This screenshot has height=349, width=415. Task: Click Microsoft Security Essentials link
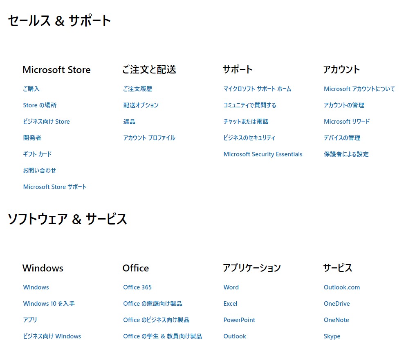[x=263, y=154]
